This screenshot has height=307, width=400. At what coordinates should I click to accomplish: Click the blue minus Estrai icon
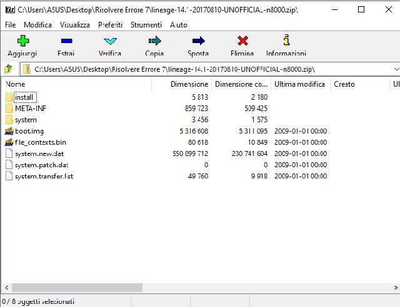coord(67,41)
